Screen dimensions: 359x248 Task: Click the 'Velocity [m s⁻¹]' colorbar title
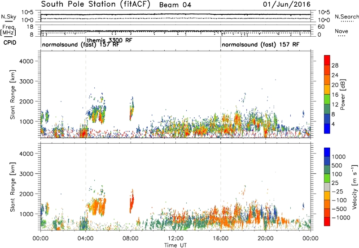tap(355, 187)
